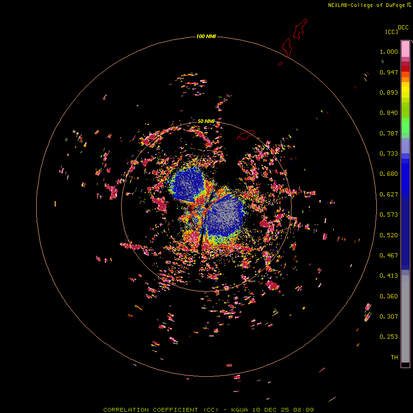
Task: Click the 10 DEC 25 date in caption
Action: coord(270,410)
